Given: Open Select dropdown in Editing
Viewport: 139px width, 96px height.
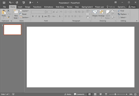Looking at the screenshot, I should tap(122, 17).
